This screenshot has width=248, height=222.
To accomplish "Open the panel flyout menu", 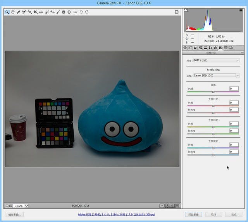I will click(242, 53).
